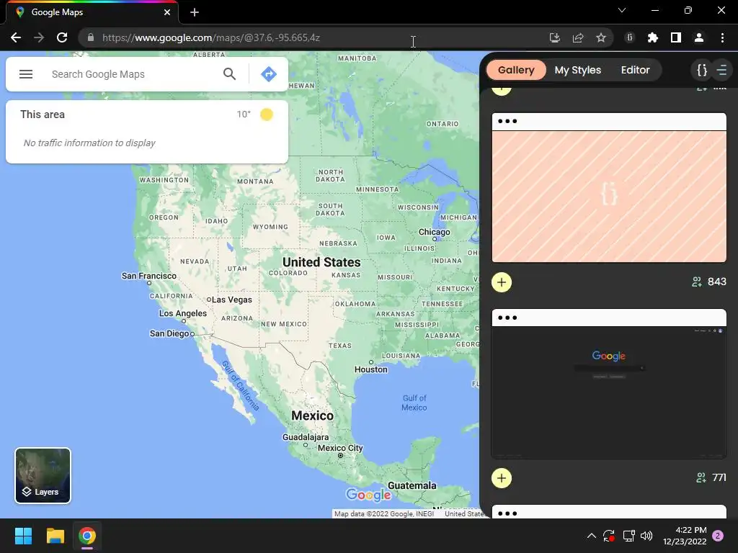738x553 pixels.
Task: Click the Los Angeles city label
Action: (x=182, y=313)
